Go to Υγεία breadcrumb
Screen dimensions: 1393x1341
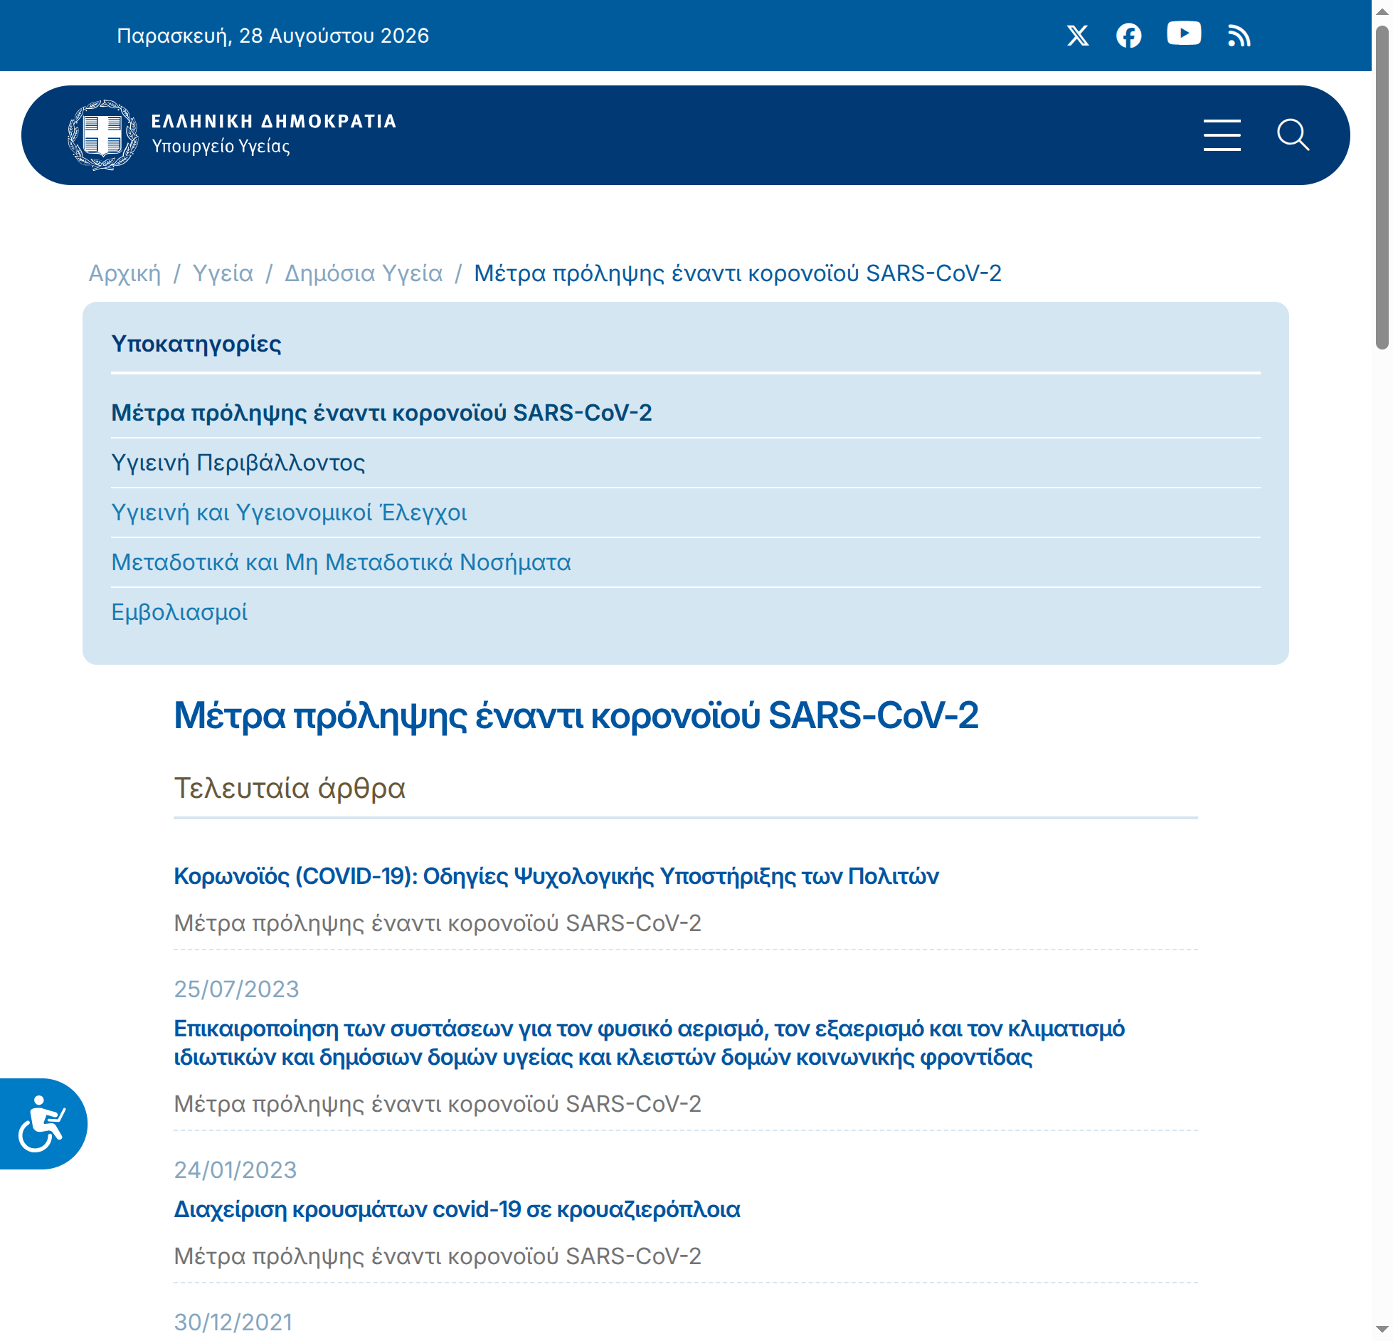223,273
